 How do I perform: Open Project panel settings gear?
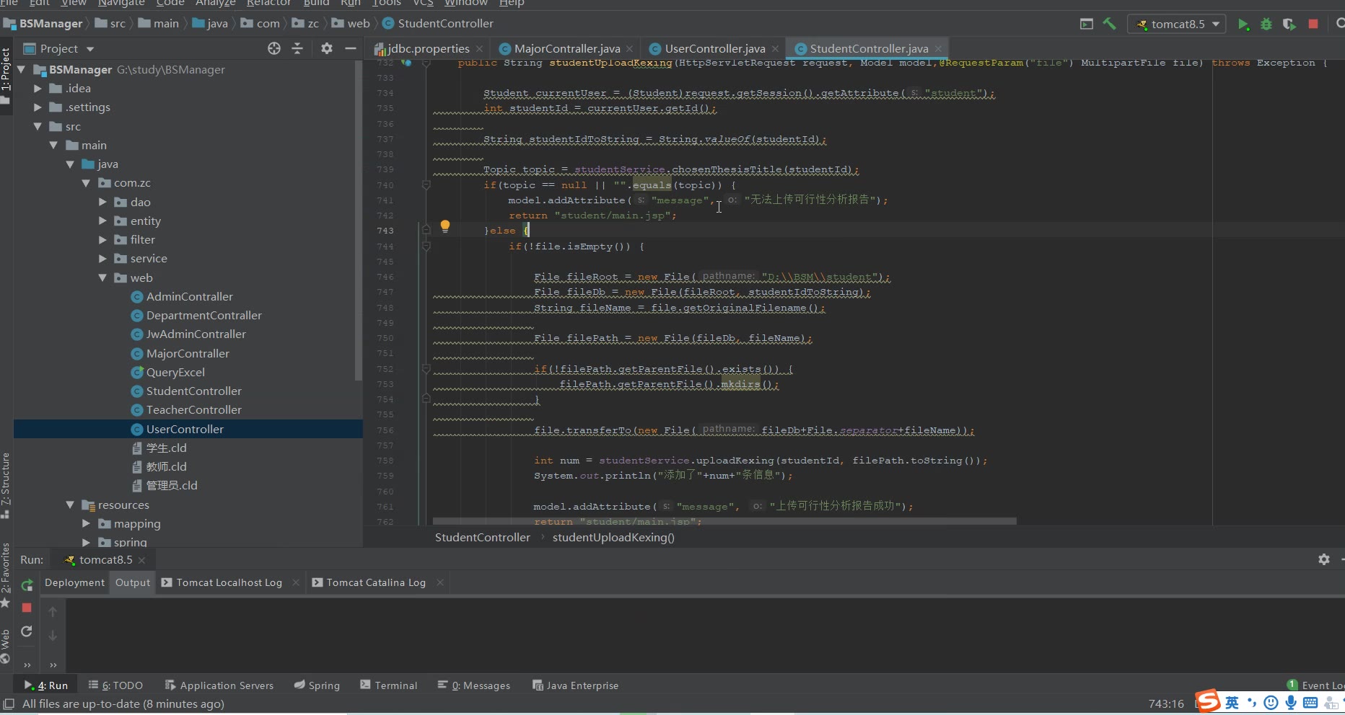coord(327,48)
